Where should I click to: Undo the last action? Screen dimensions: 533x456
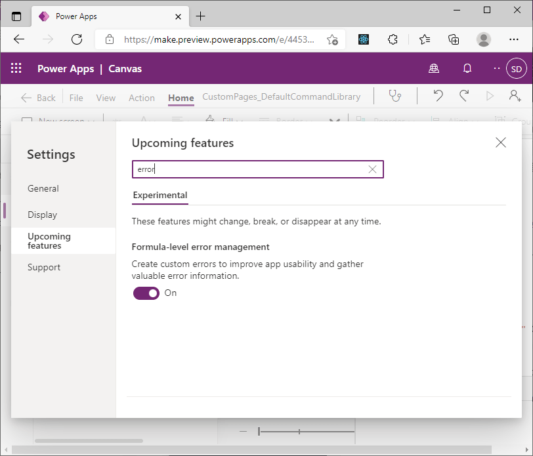(x=438, y=96)
